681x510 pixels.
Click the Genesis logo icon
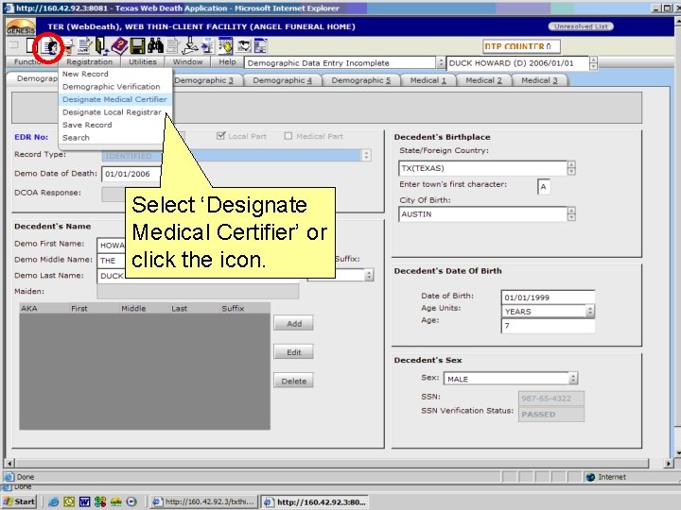21,26
